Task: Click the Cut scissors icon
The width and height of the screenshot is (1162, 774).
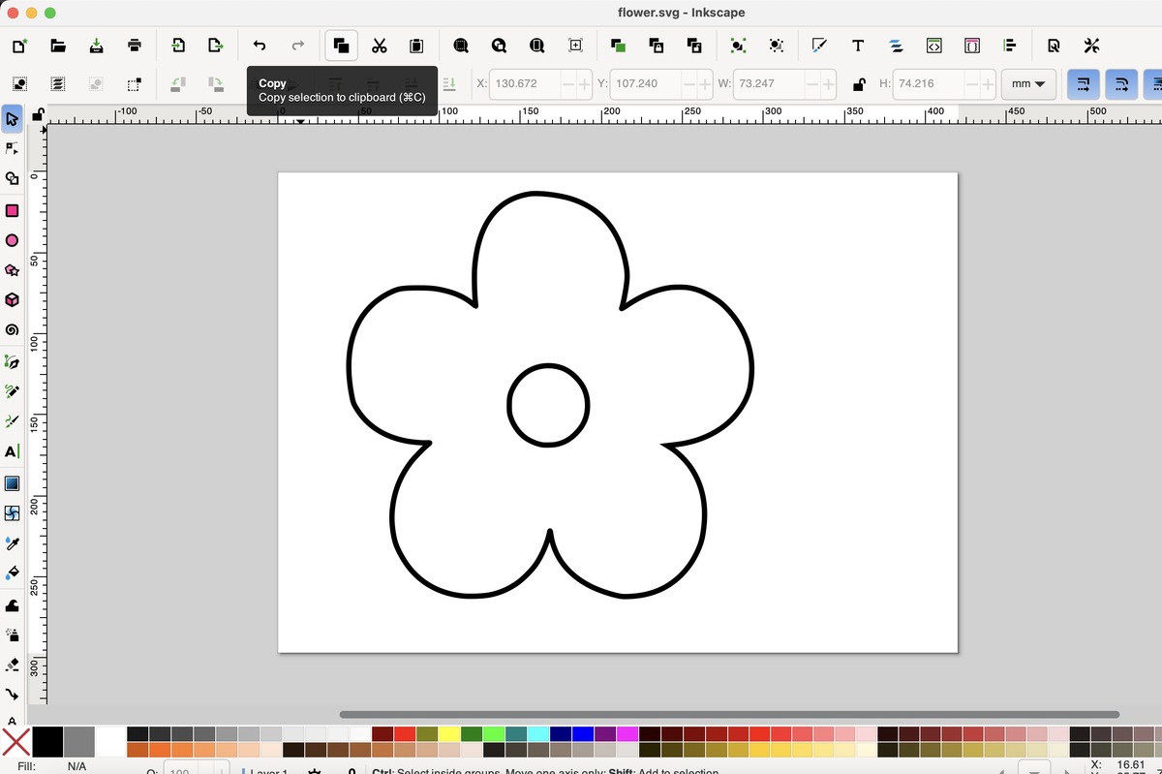Action: click(x=379, y=46)
